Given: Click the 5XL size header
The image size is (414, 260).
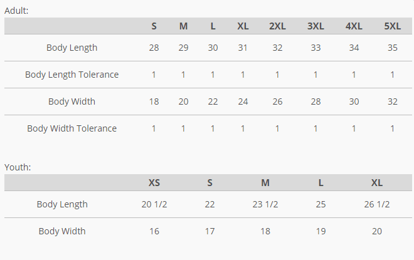Looking at the screenshot, I should tap(392, 26).
